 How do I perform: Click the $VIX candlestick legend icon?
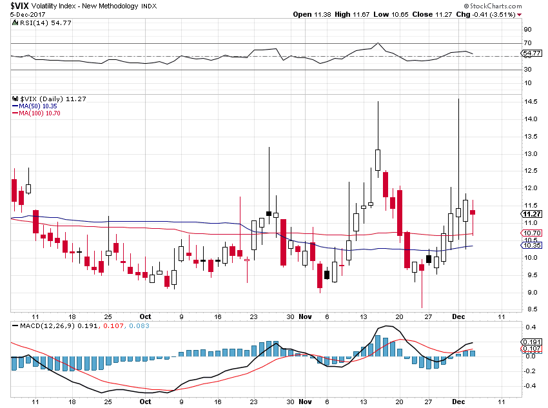tap(15, 99)
